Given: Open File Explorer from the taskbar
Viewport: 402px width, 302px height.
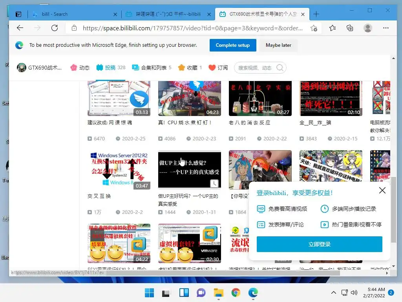Looking at the screenshot, I should 218,293.
